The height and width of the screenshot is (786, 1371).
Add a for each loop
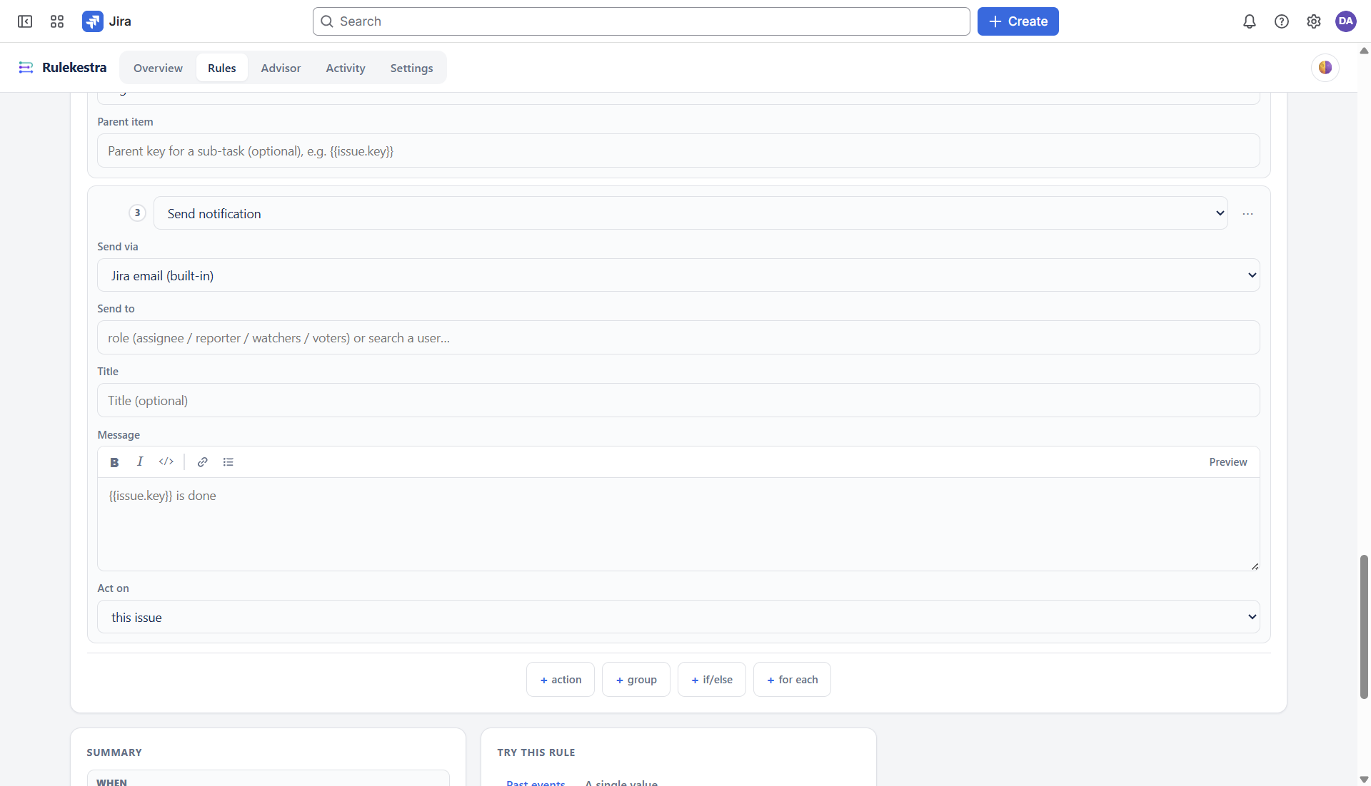coord(792,680)
